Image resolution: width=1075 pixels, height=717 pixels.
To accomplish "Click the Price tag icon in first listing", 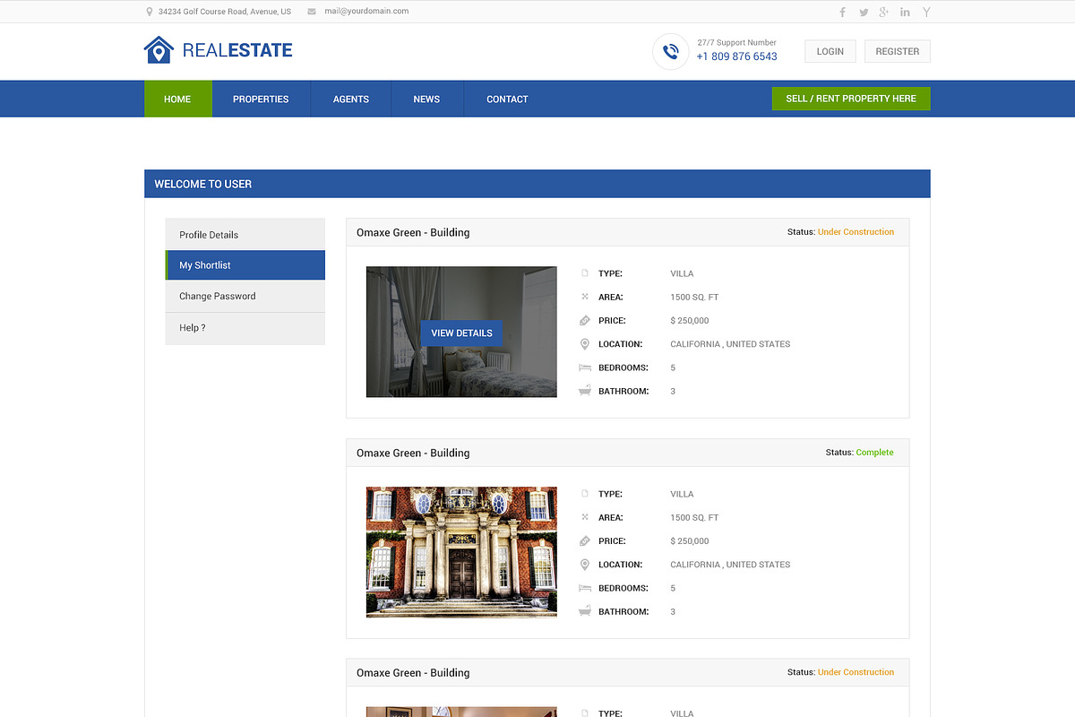I will 585,321.
